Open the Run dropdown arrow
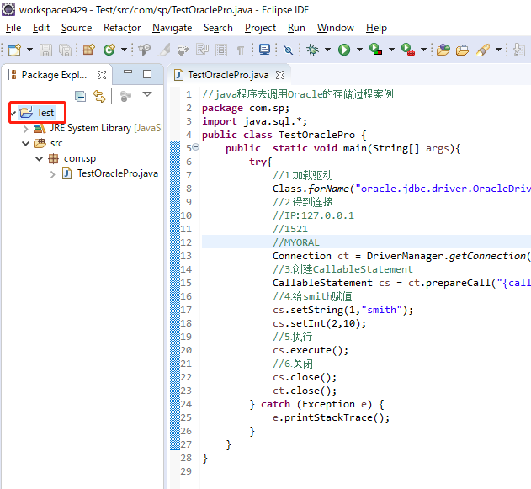The height and width of the screenshot is (489, 531). point(359,50)
